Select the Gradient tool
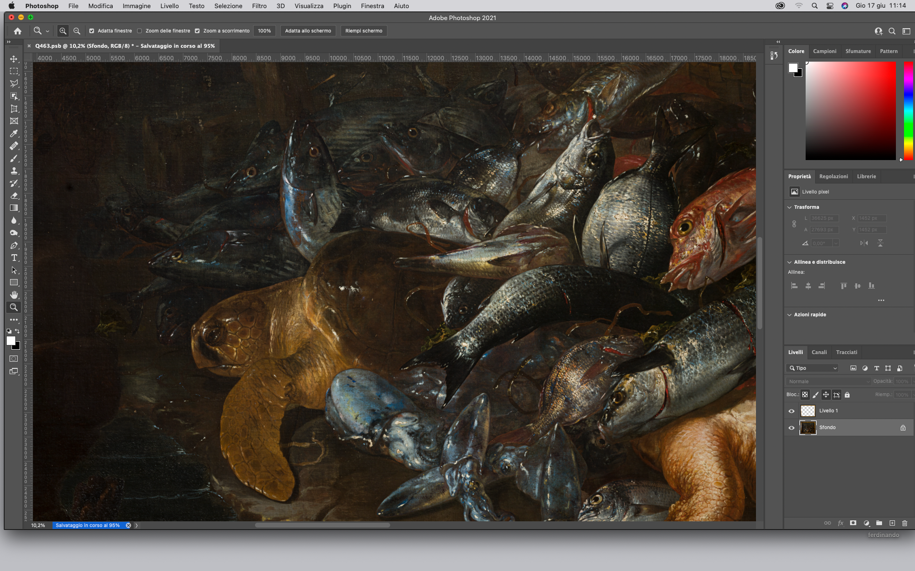 click(14, 208)
